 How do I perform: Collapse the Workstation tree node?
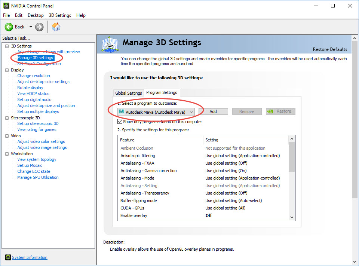tap(7, 154)
